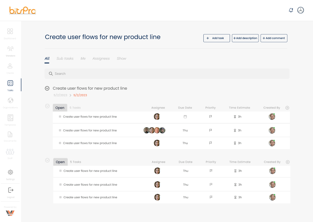Switch to the Sub tasks tab

[65, 59]
